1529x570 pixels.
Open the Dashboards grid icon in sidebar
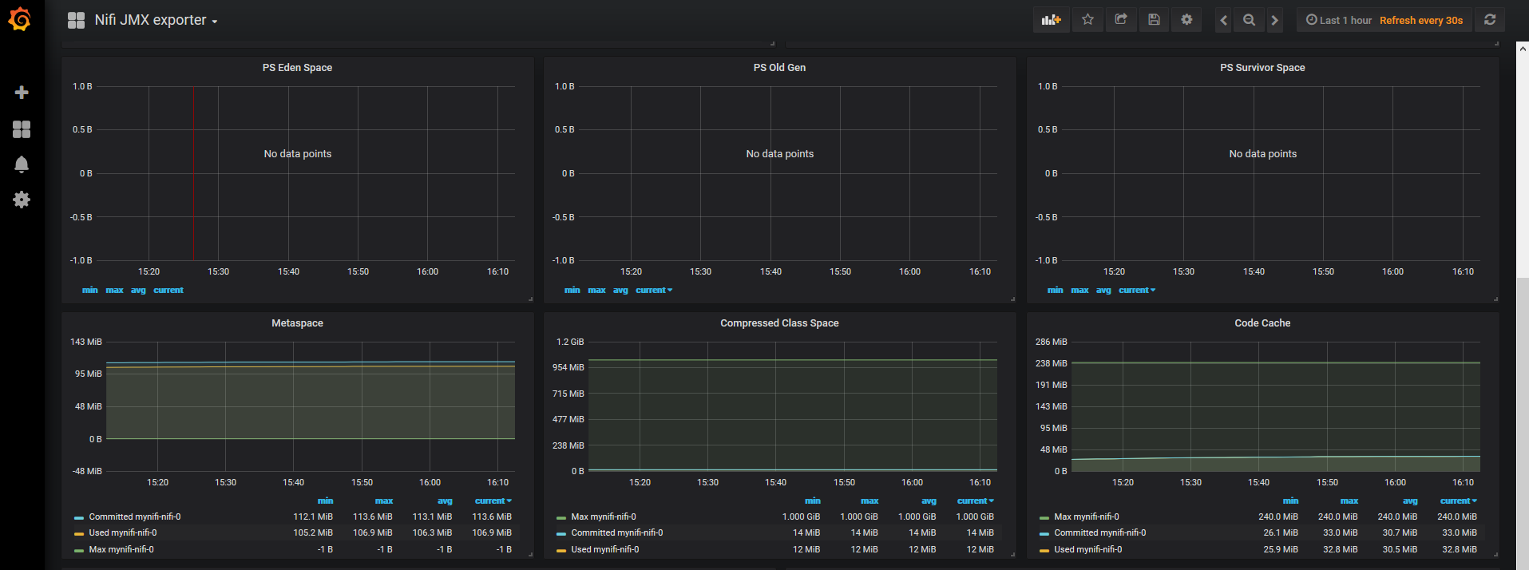coord(22,129)
